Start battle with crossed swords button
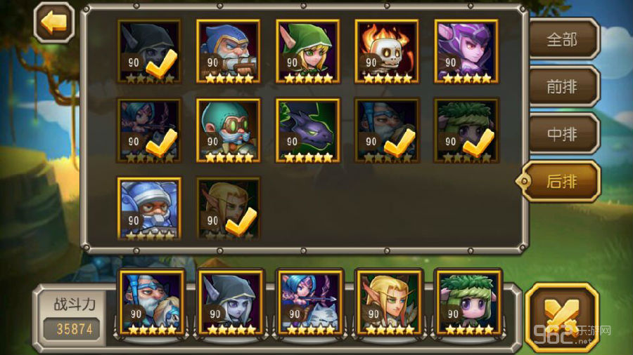The width and height of the screenshot is (633, 355). [562, 317]
